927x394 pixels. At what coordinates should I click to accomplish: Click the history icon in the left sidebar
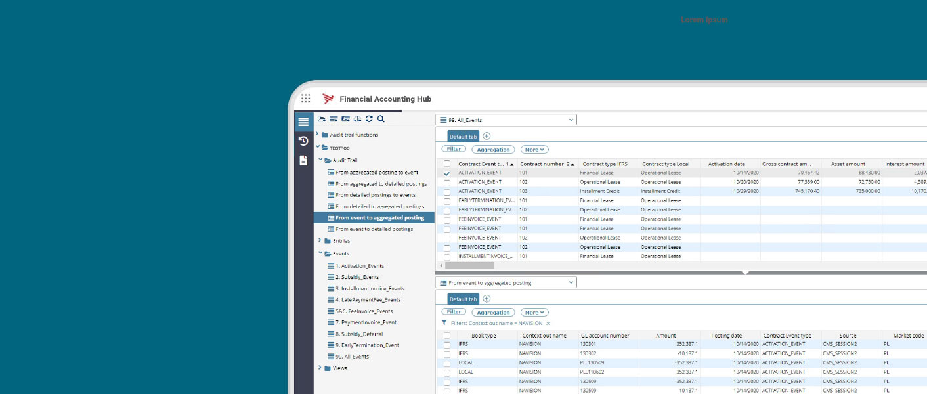pos(303,140)
